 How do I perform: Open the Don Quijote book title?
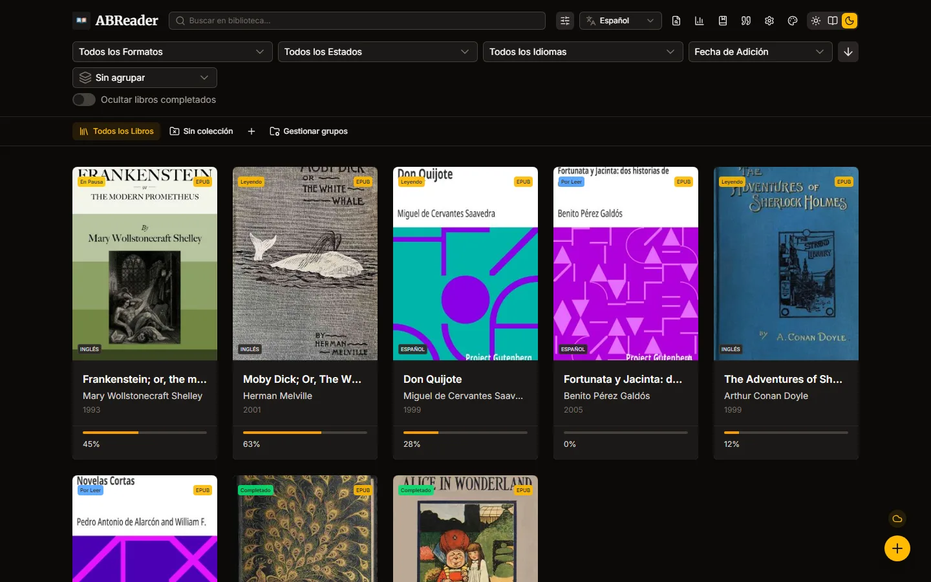pos(433,379)
